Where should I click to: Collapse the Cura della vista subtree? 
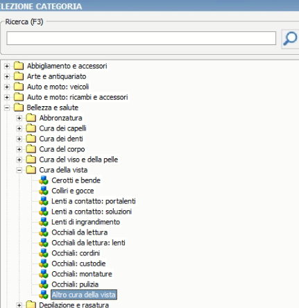(19, 170)
